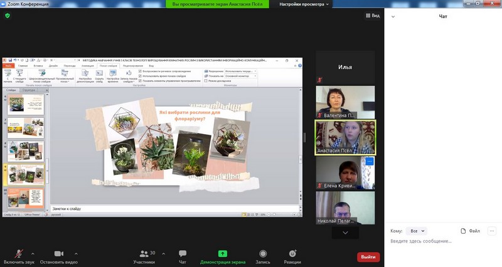Switch to the Структура pane tab
502x267 pixels.
(x=29, y=90)
